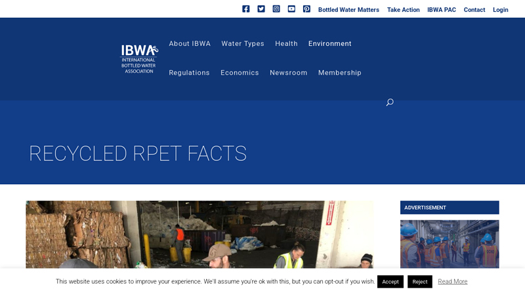This screenshot has height=295, width=525.
Task: Open the Environment menu
Action: pos(330,43)
